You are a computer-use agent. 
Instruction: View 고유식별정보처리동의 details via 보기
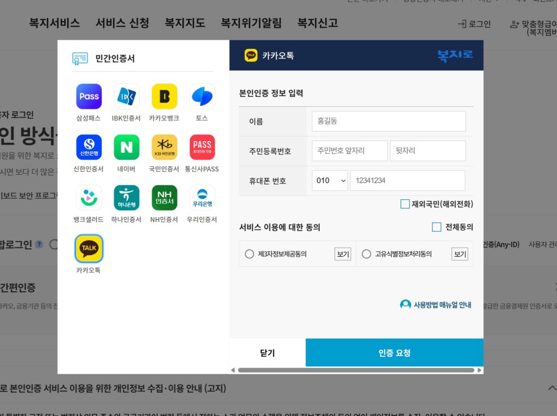pyautogui.click(x=460, y=254)
